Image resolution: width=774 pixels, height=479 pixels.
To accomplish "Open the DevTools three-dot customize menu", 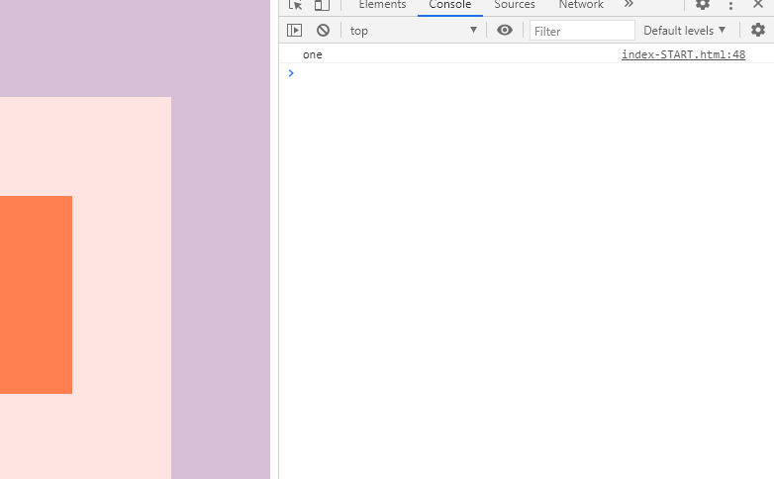I will (x=730, y=5).
